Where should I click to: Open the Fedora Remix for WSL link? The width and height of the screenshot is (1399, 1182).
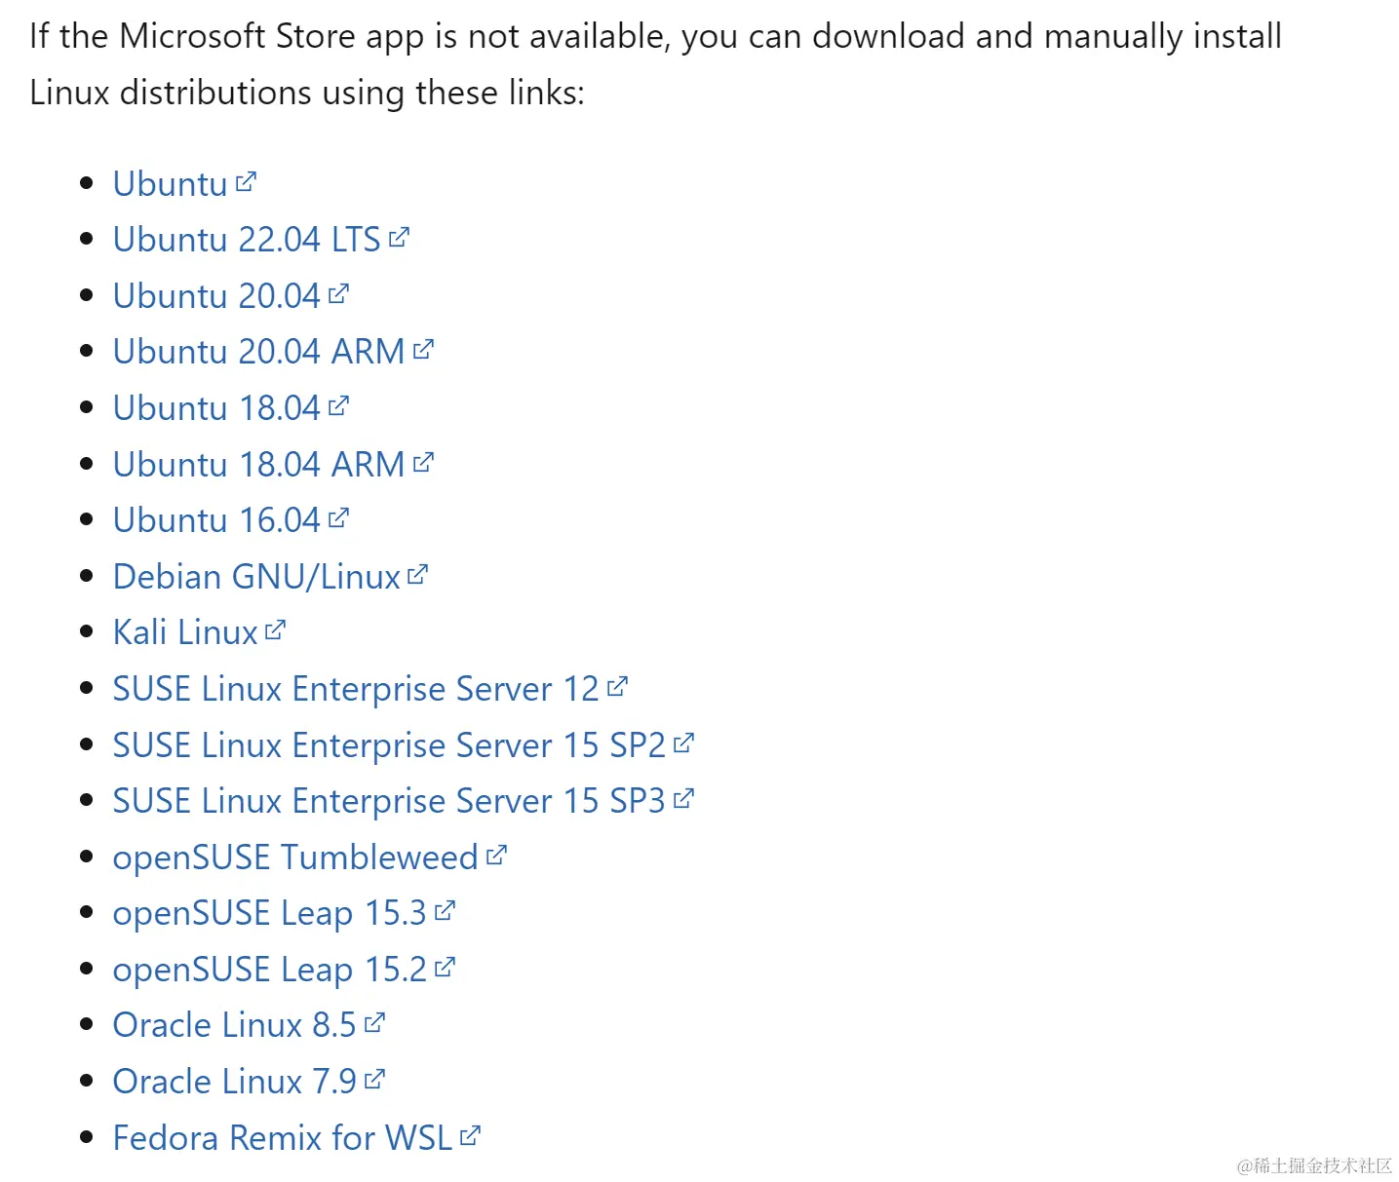[283, 1138]
